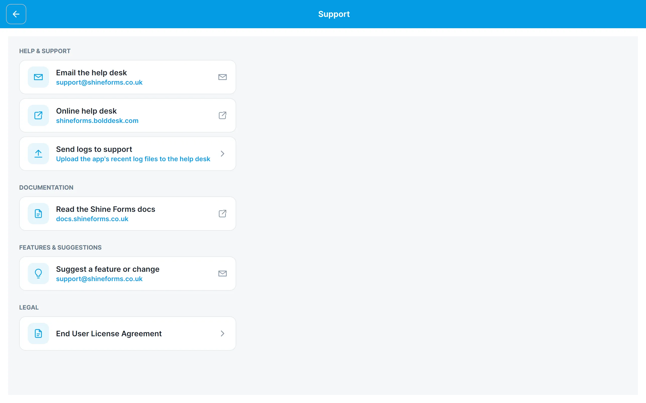The image size is (646, 403).
Task: Open docs.shineforms.co.uk link
Action: click(x=92, y=219)
